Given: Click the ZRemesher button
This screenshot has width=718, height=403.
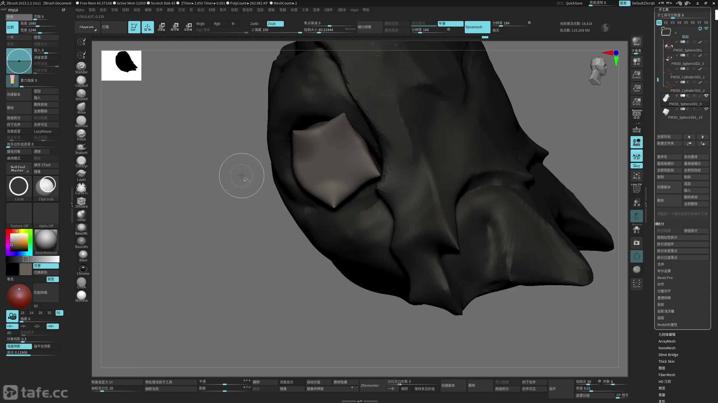Looking at the screenshot, I should (369, 385).
